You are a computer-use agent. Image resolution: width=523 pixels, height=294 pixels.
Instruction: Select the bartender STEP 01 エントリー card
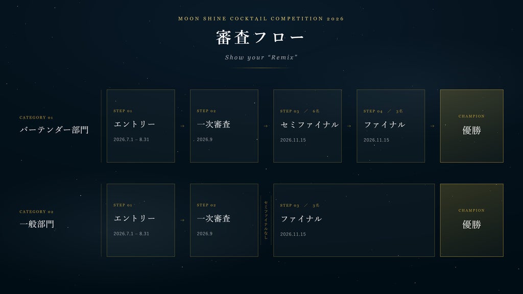tap(141, 126)
